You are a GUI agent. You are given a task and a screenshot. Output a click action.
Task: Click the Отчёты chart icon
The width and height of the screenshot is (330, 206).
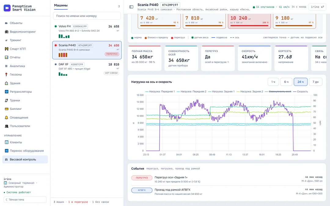click(x=6, y=57)
